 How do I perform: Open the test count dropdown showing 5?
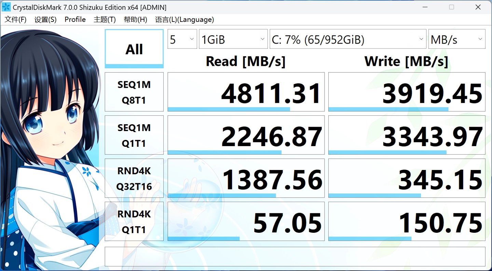[182, 39]
